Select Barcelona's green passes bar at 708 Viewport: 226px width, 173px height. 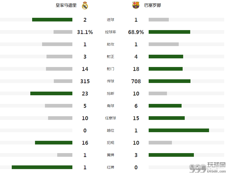170,81
